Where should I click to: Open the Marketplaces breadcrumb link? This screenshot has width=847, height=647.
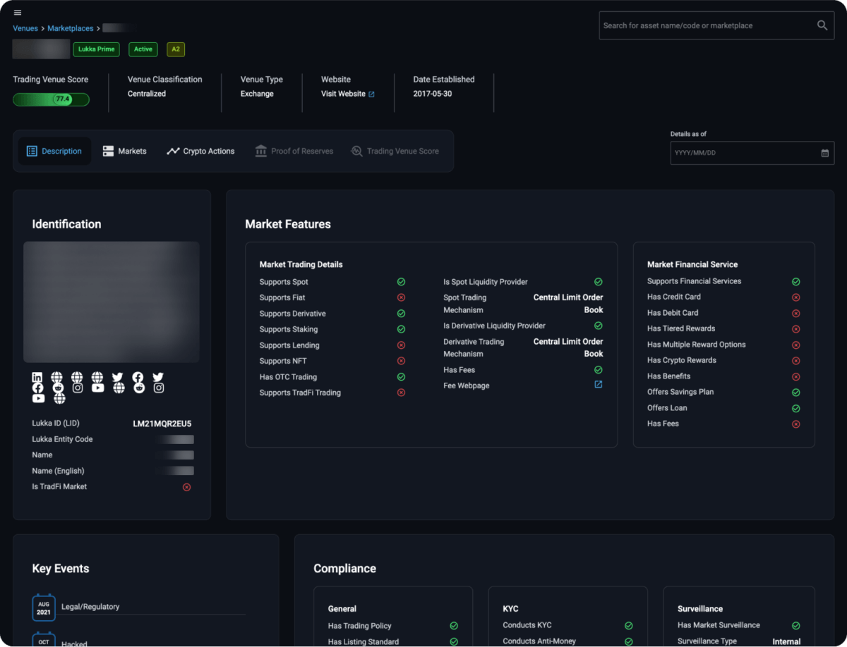70,27
